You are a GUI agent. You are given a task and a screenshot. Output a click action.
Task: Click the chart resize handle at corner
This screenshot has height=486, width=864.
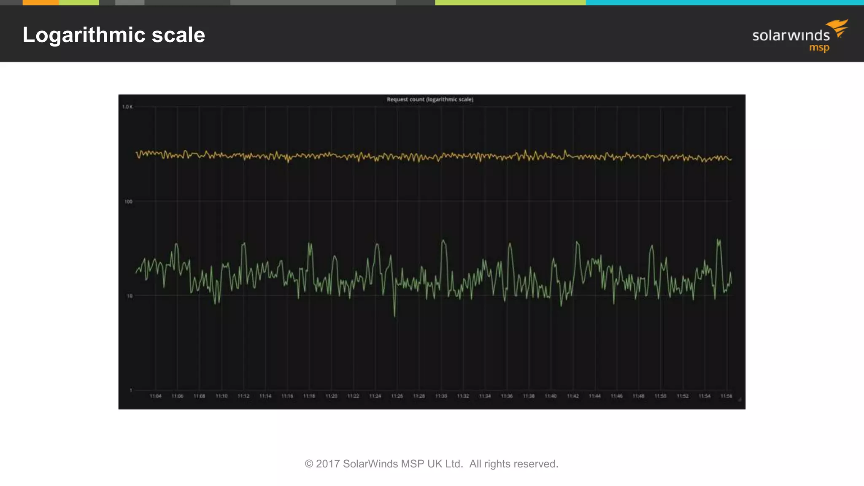(740, 399)
